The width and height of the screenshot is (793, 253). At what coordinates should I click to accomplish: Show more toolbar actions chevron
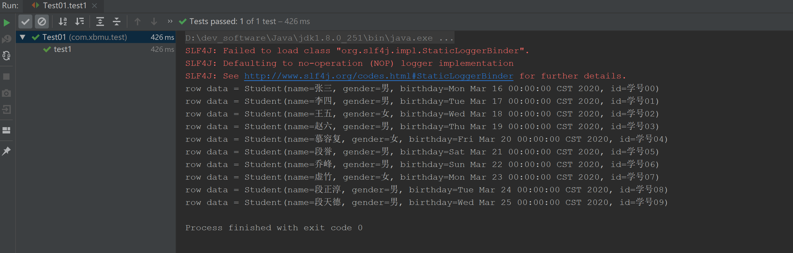(x=170, y=21)
